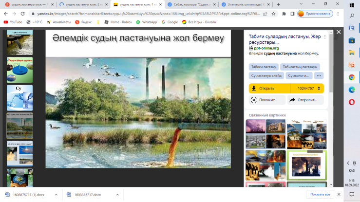Viewport: 360px width, 202px height.
Task: Expand options for 1608875717 (1).docx download
Action: tap(56, 195)
